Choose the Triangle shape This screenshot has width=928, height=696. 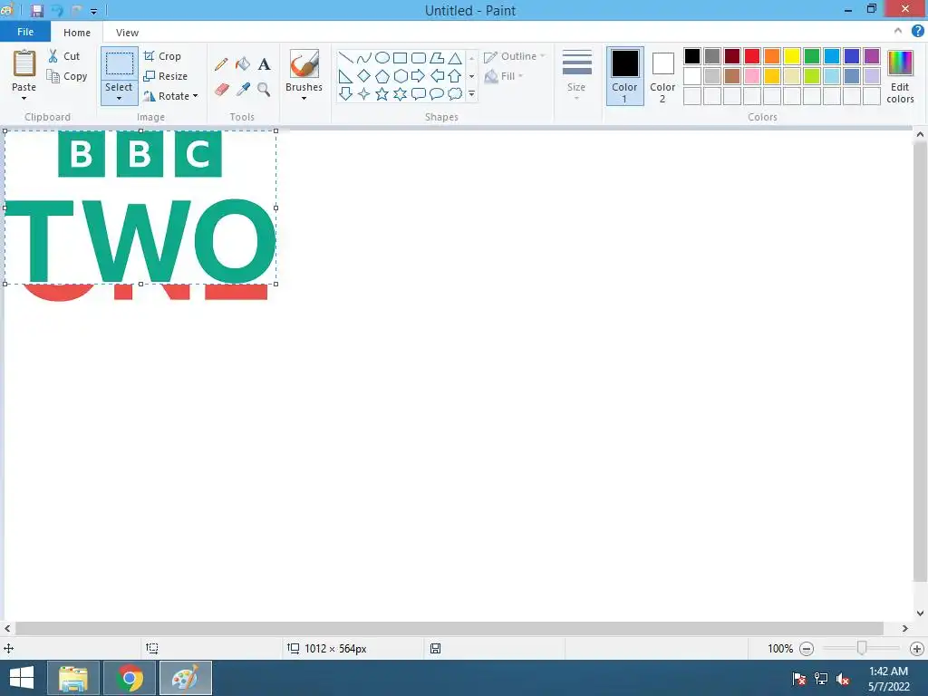(455, 57)
